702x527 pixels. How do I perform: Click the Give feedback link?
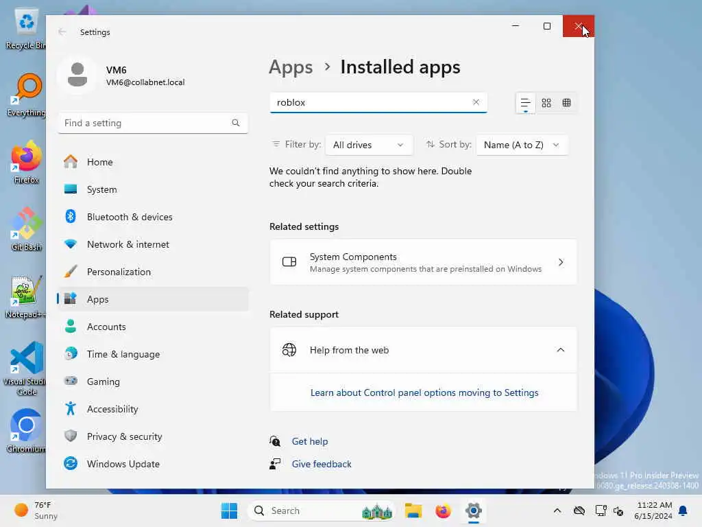pyautogui.click(x=322, y=465)
